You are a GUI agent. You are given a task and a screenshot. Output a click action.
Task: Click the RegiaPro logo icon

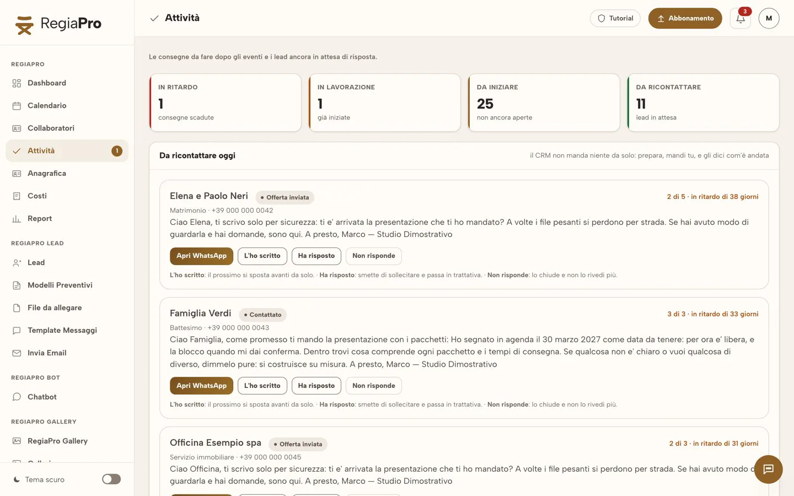(24, 25)
